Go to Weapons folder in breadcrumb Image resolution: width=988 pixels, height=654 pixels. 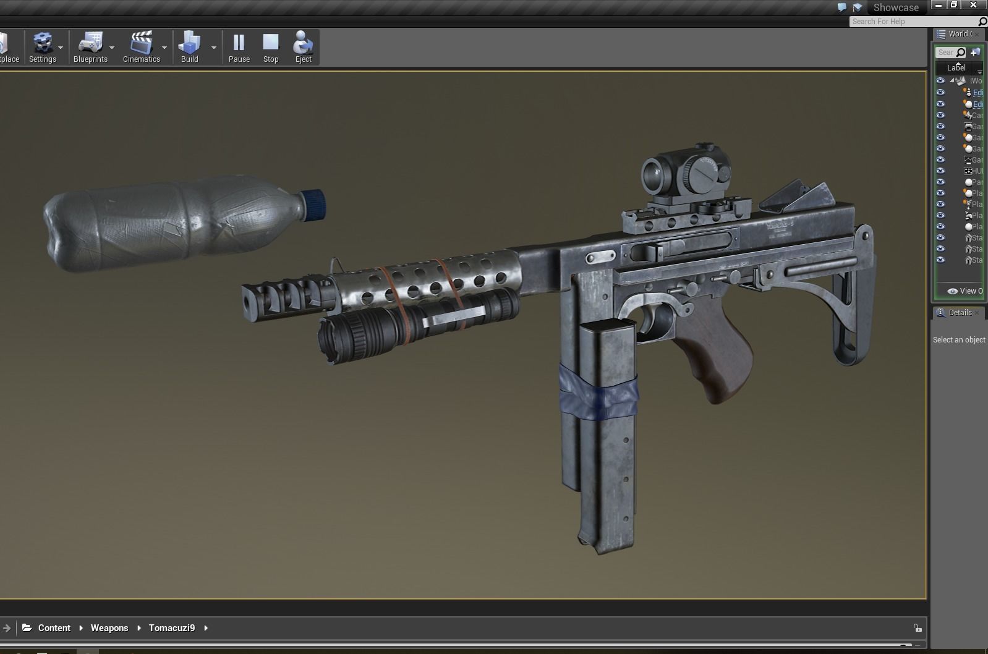tap(109, 628)
